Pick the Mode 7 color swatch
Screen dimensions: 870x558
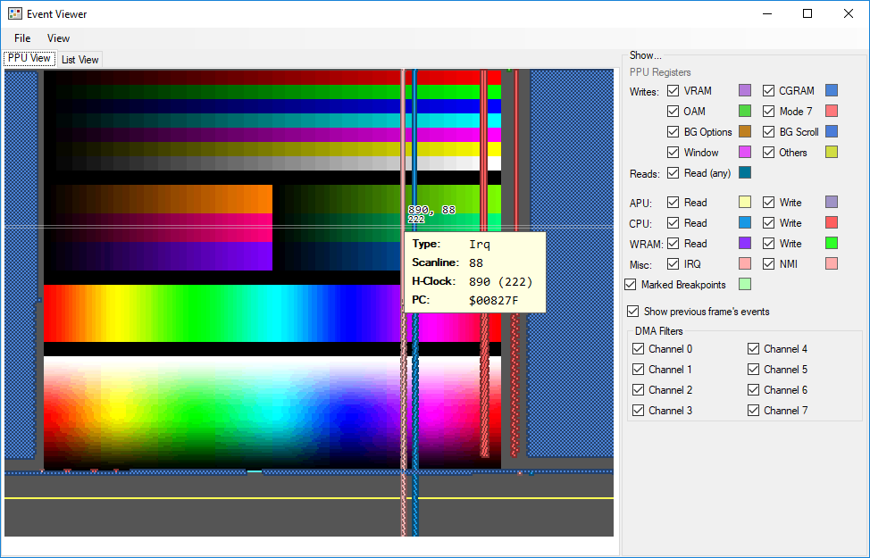(832, 111)
